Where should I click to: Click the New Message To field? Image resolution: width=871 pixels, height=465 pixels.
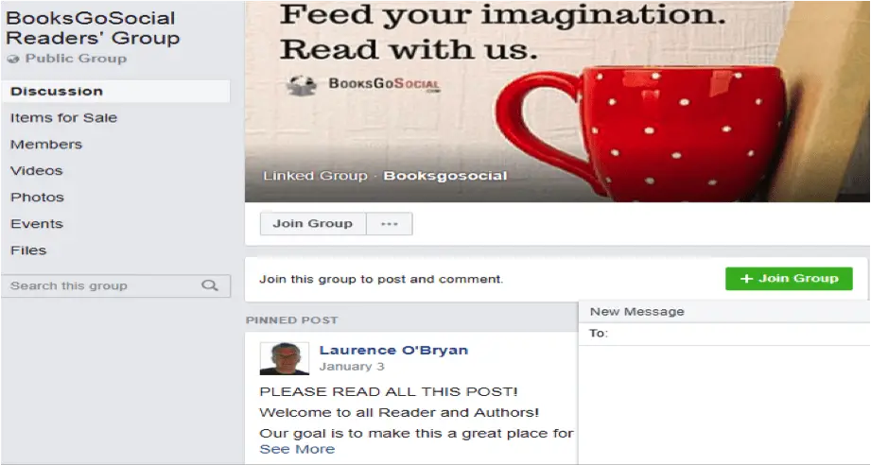[723, 334]
